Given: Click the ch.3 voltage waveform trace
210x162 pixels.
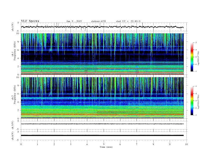Looking at the screenshot, I should [x=102, y=124].
